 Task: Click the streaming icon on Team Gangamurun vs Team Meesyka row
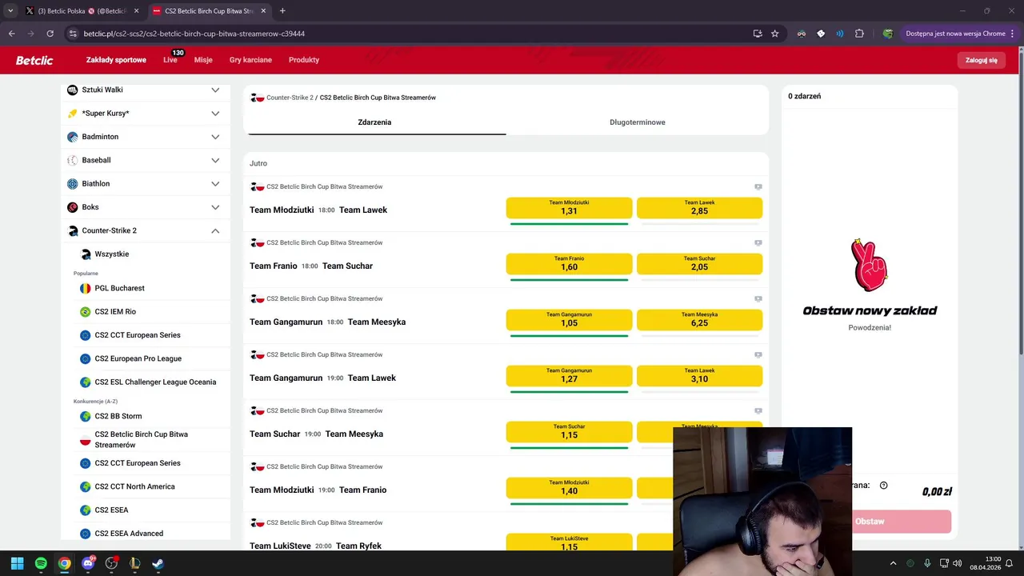point(758,298)
